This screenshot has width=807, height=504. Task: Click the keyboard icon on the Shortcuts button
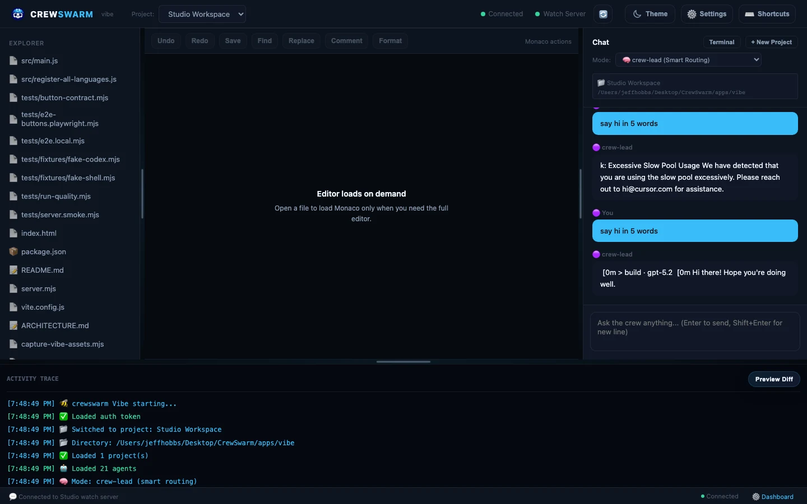pyautogui.click(x=749, y=14)
